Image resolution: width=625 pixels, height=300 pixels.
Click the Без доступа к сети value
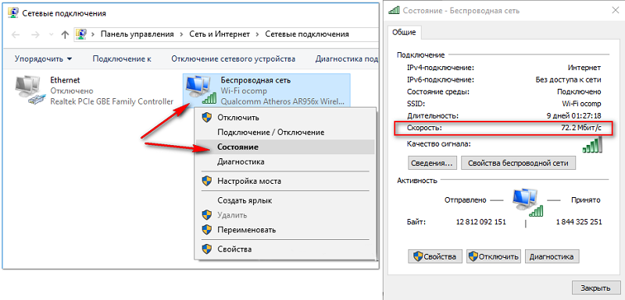click(569, 79)
